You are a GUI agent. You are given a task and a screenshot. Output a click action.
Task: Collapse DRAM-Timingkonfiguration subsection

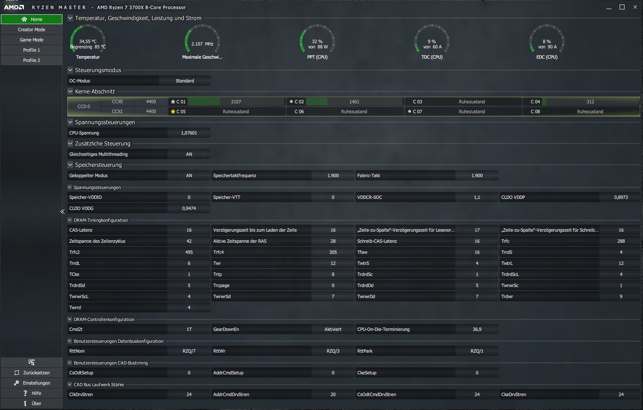click(70, 220)
